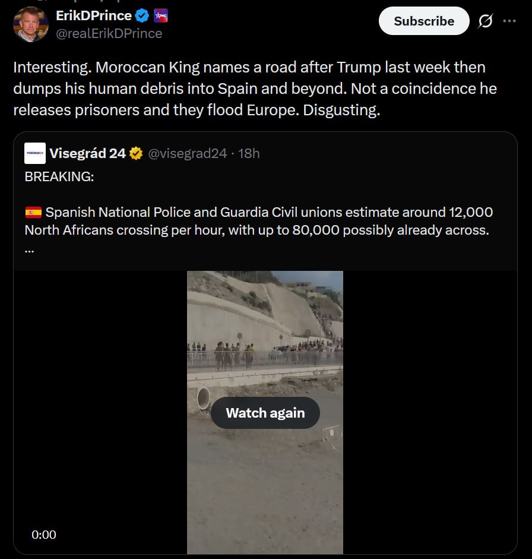This screenshot has height=559, width=532.
Task: Click the 0:00 video time indicator
Action: pos(43,535)
